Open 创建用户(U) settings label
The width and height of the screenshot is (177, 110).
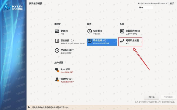tap(67, 79)
